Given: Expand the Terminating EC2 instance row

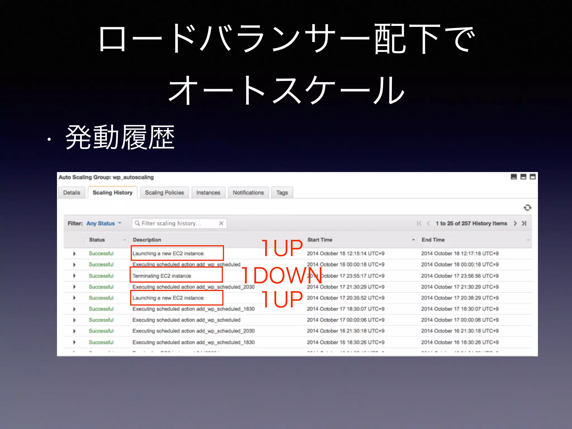Looking at the screenshot, I should point(74,276).
